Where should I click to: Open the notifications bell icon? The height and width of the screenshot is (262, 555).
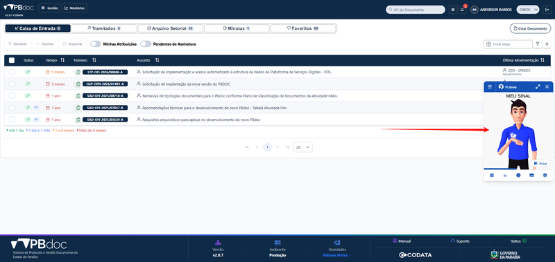[x=462, y=10]
